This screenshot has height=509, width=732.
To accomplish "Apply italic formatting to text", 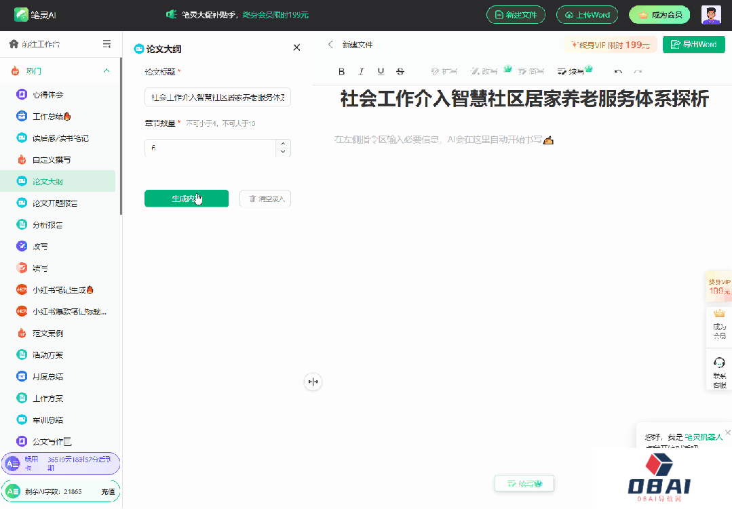I will click(361, 70).
